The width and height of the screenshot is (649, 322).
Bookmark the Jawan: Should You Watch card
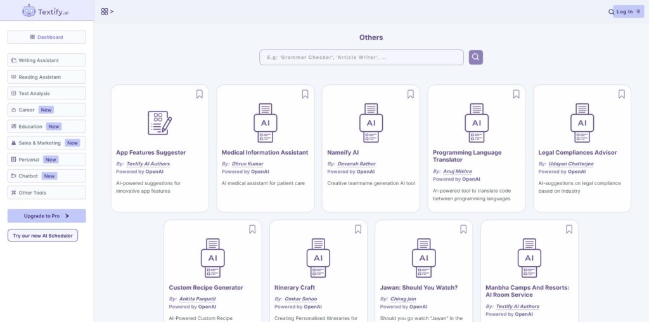click(463, 229)
